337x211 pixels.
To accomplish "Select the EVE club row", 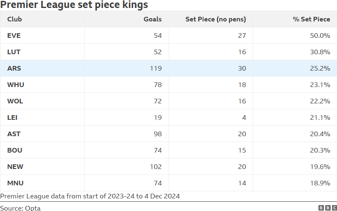I will (x=169, y=36).
